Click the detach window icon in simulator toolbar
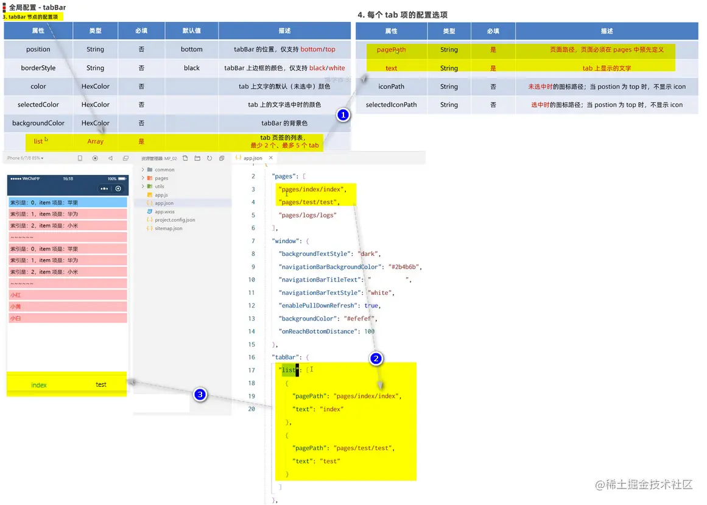The width and height of the screenshot is (707, 505). 126,158
